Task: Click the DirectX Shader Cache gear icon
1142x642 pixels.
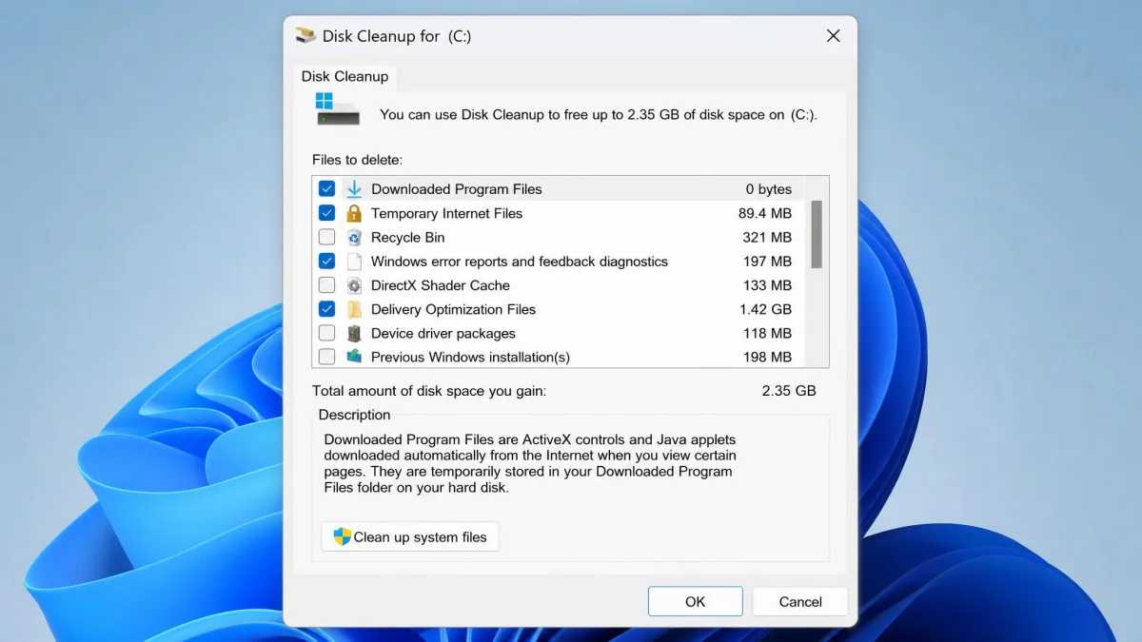Action: (x=354, y=285)
